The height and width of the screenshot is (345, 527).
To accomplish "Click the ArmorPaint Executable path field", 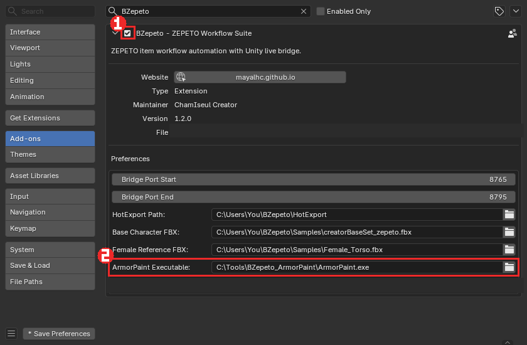I will [357, 267].
